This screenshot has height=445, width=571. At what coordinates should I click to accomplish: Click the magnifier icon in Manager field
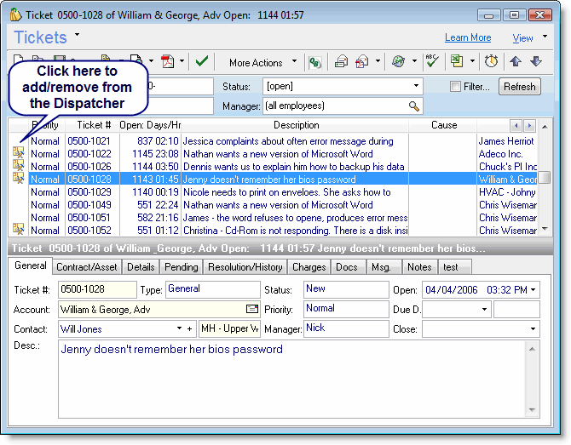tap(414, 106)
